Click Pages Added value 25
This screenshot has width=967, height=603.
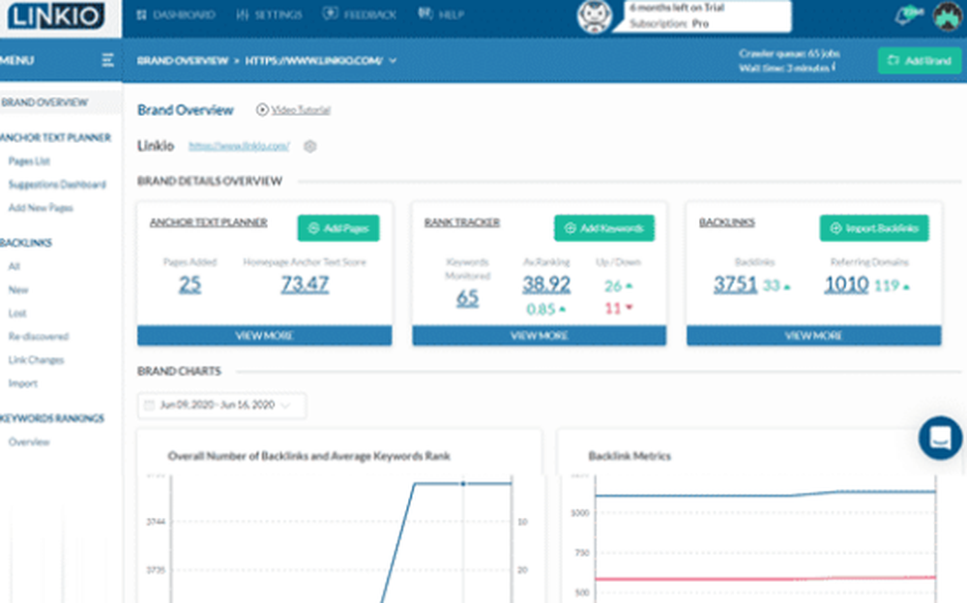point(190,284)
